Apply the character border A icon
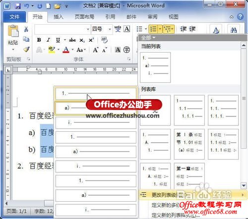The width and height of the screenshot is (248, 219). point(127,29)
